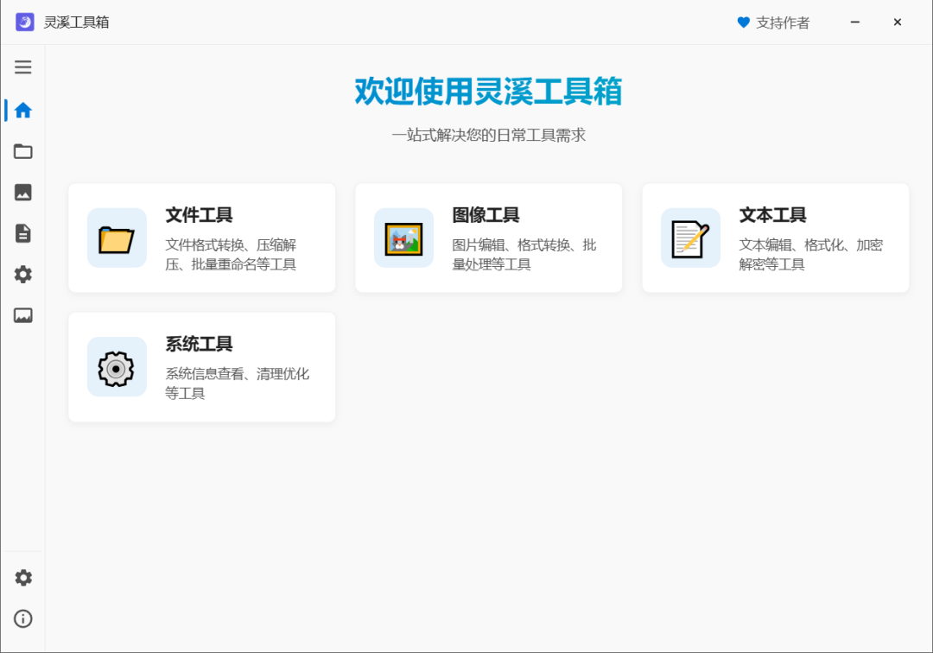Open the 文本工具 card
The image size is (933, 653).
[x=775, y=238]
